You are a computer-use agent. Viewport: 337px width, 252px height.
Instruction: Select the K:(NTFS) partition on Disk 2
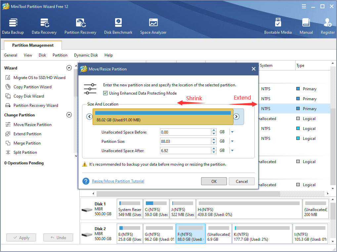(262, 233)
